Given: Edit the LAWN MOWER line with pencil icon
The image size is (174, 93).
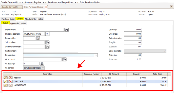Looking at the screenshot, I should [x=6, y=85].
